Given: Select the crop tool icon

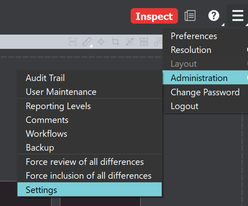Looking at the screenshot, I should coord(115,42).
